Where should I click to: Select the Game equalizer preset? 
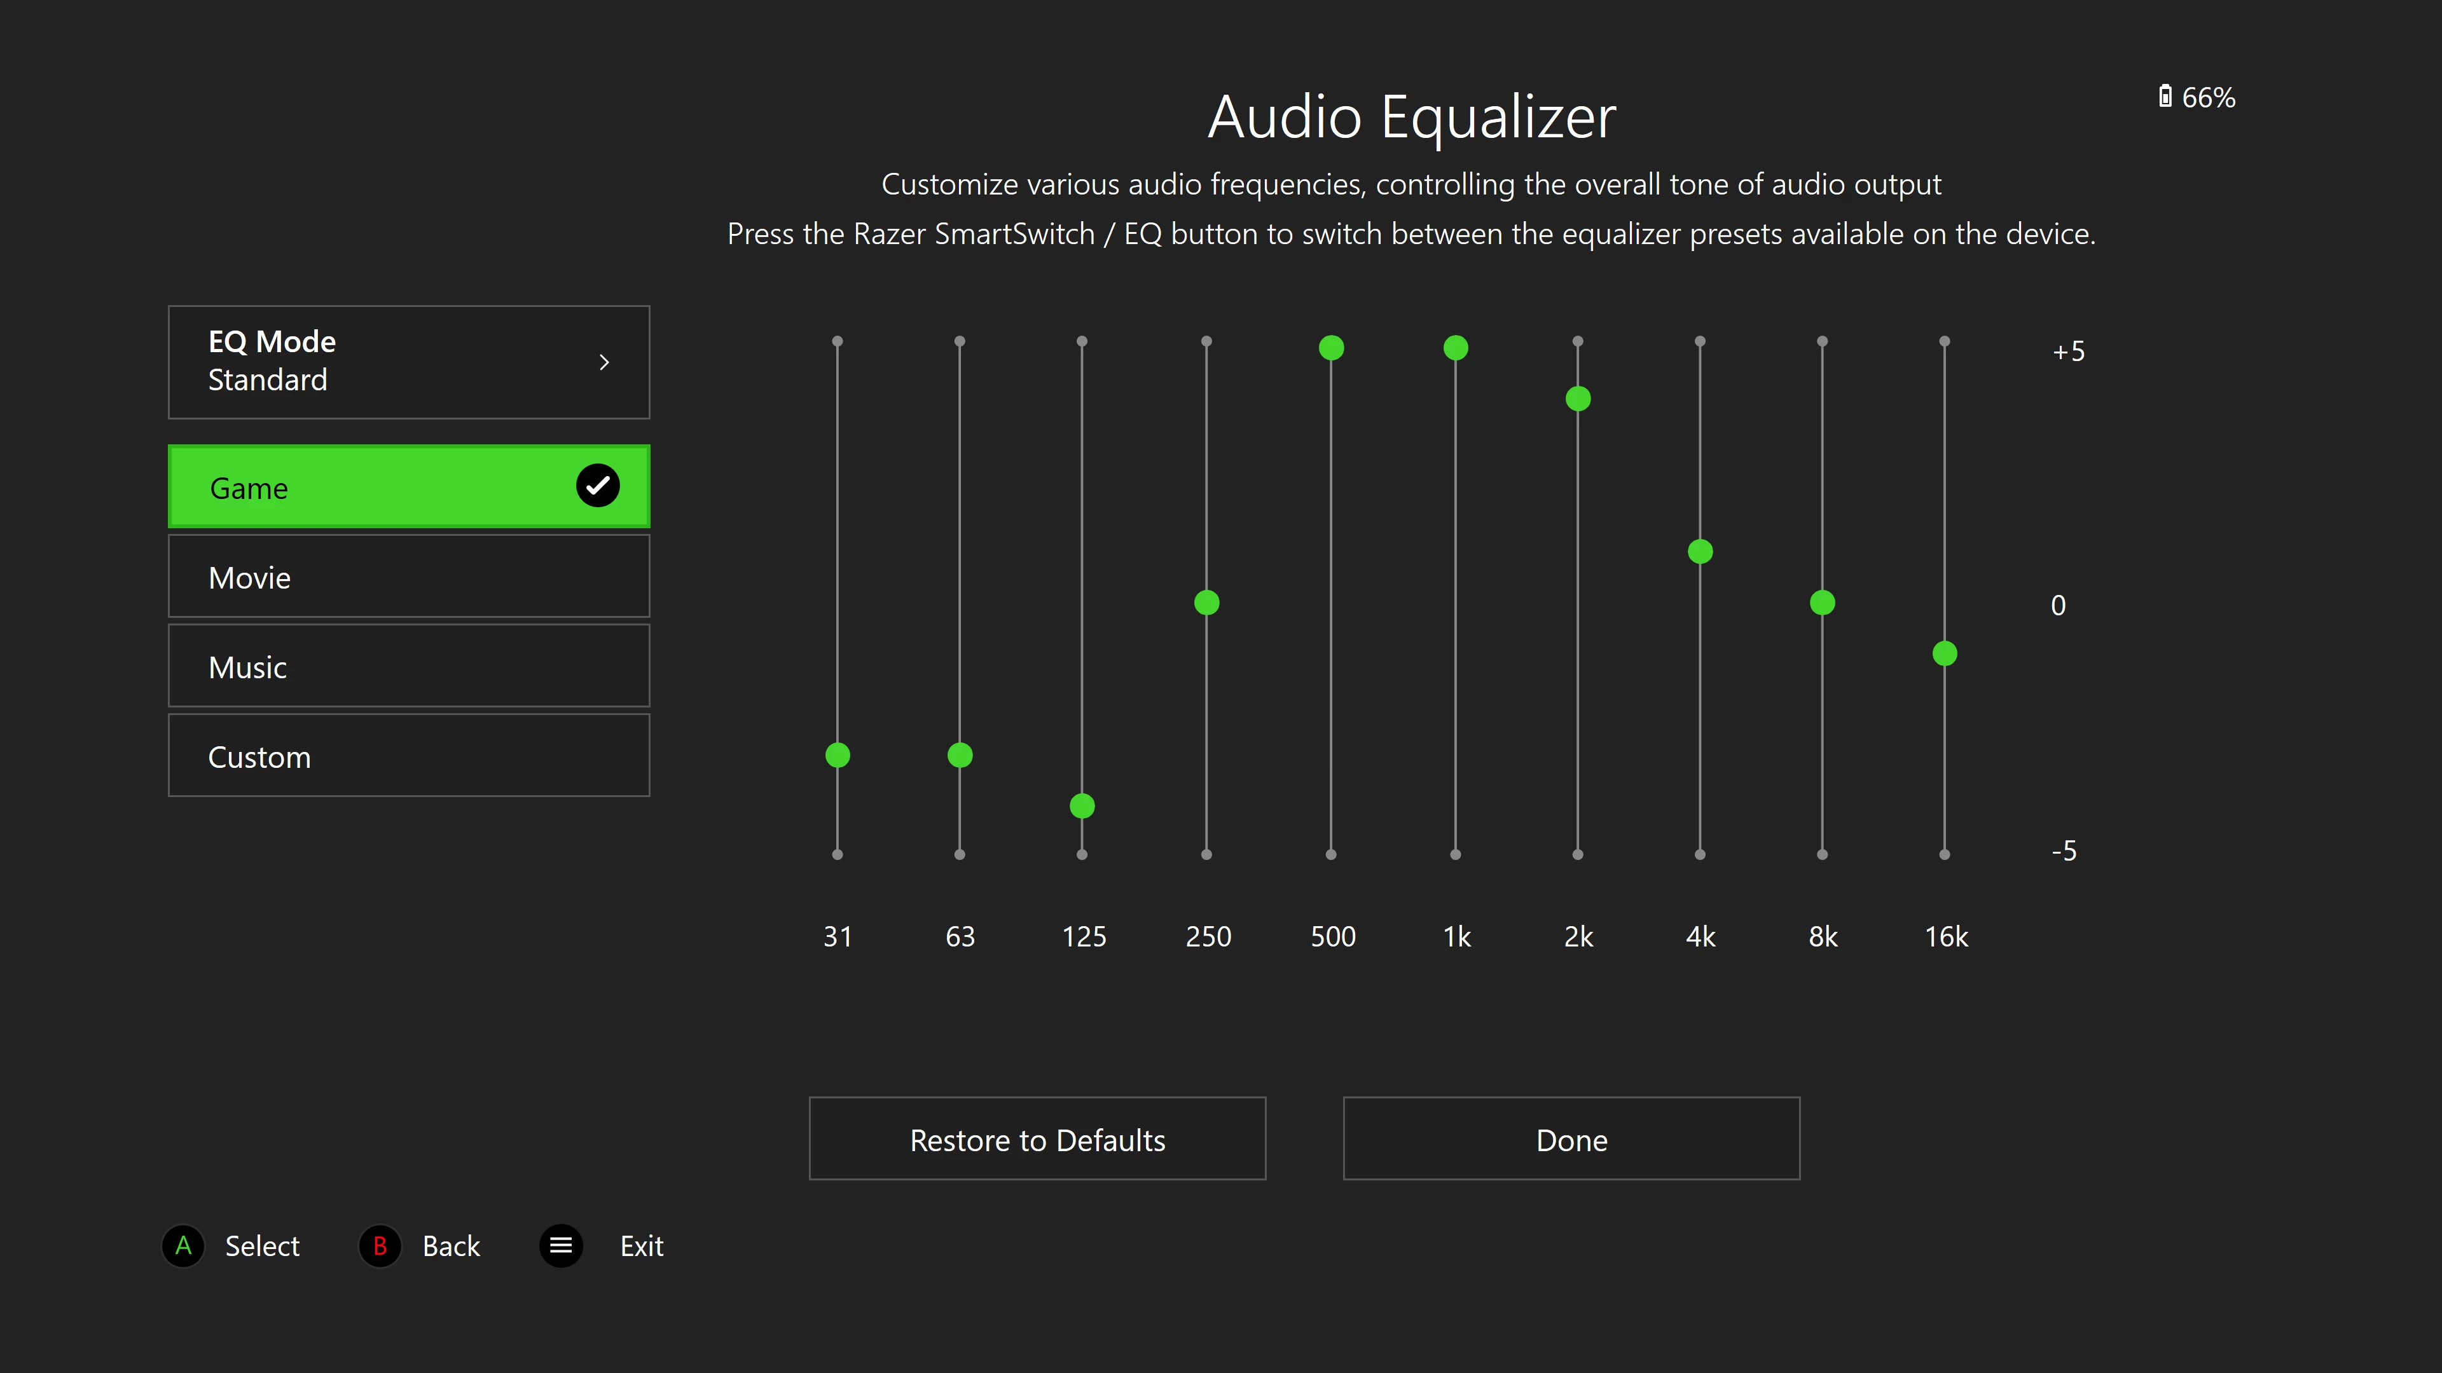pos(408,486)
